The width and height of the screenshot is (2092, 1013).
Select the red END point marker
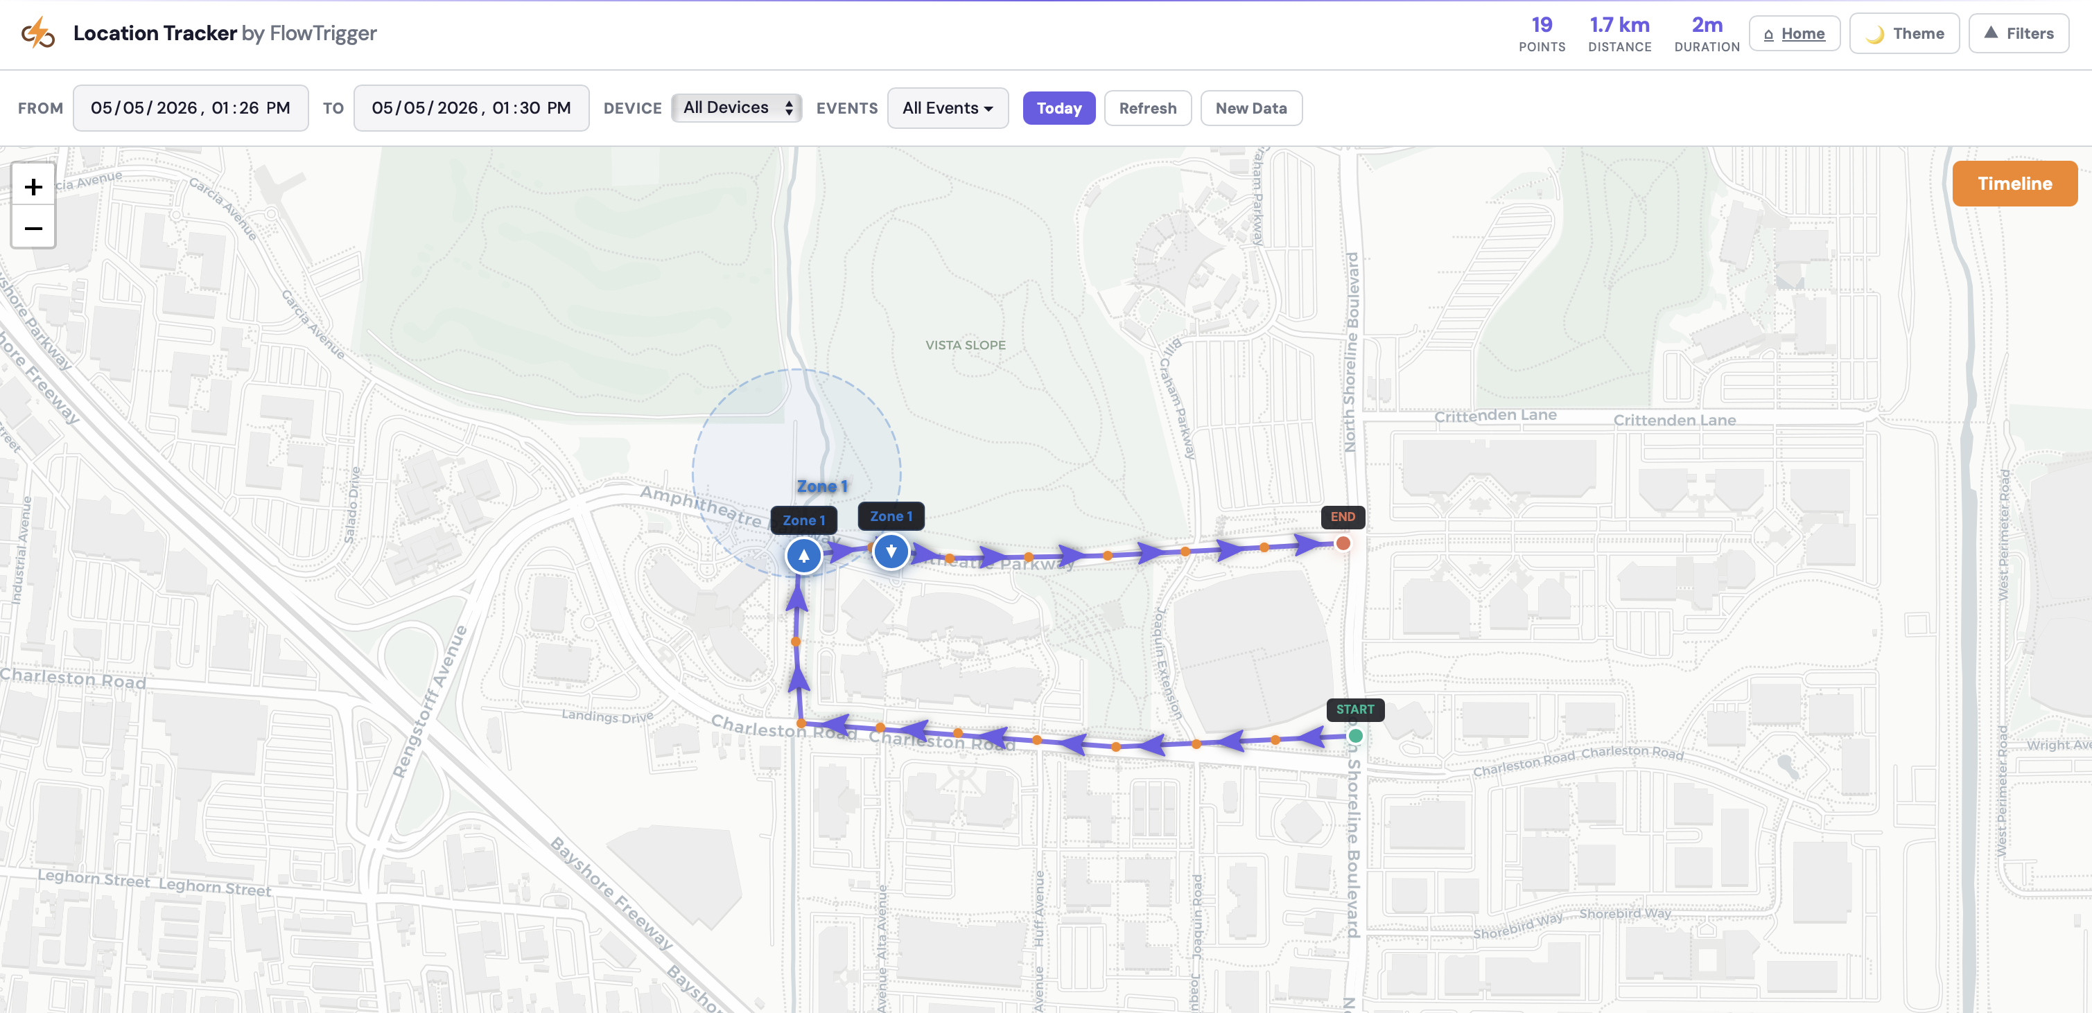click(x=1343, y=543)
